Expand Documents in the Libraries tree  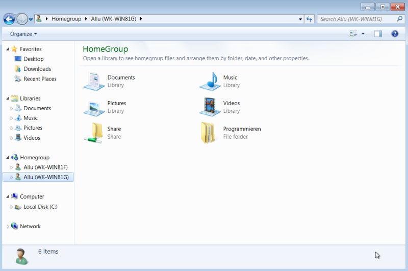click(x=11, y=108)
